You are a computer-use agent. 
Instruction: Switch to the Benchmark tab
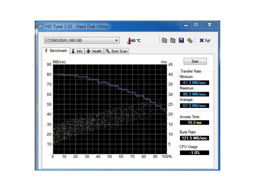(56, 51)
